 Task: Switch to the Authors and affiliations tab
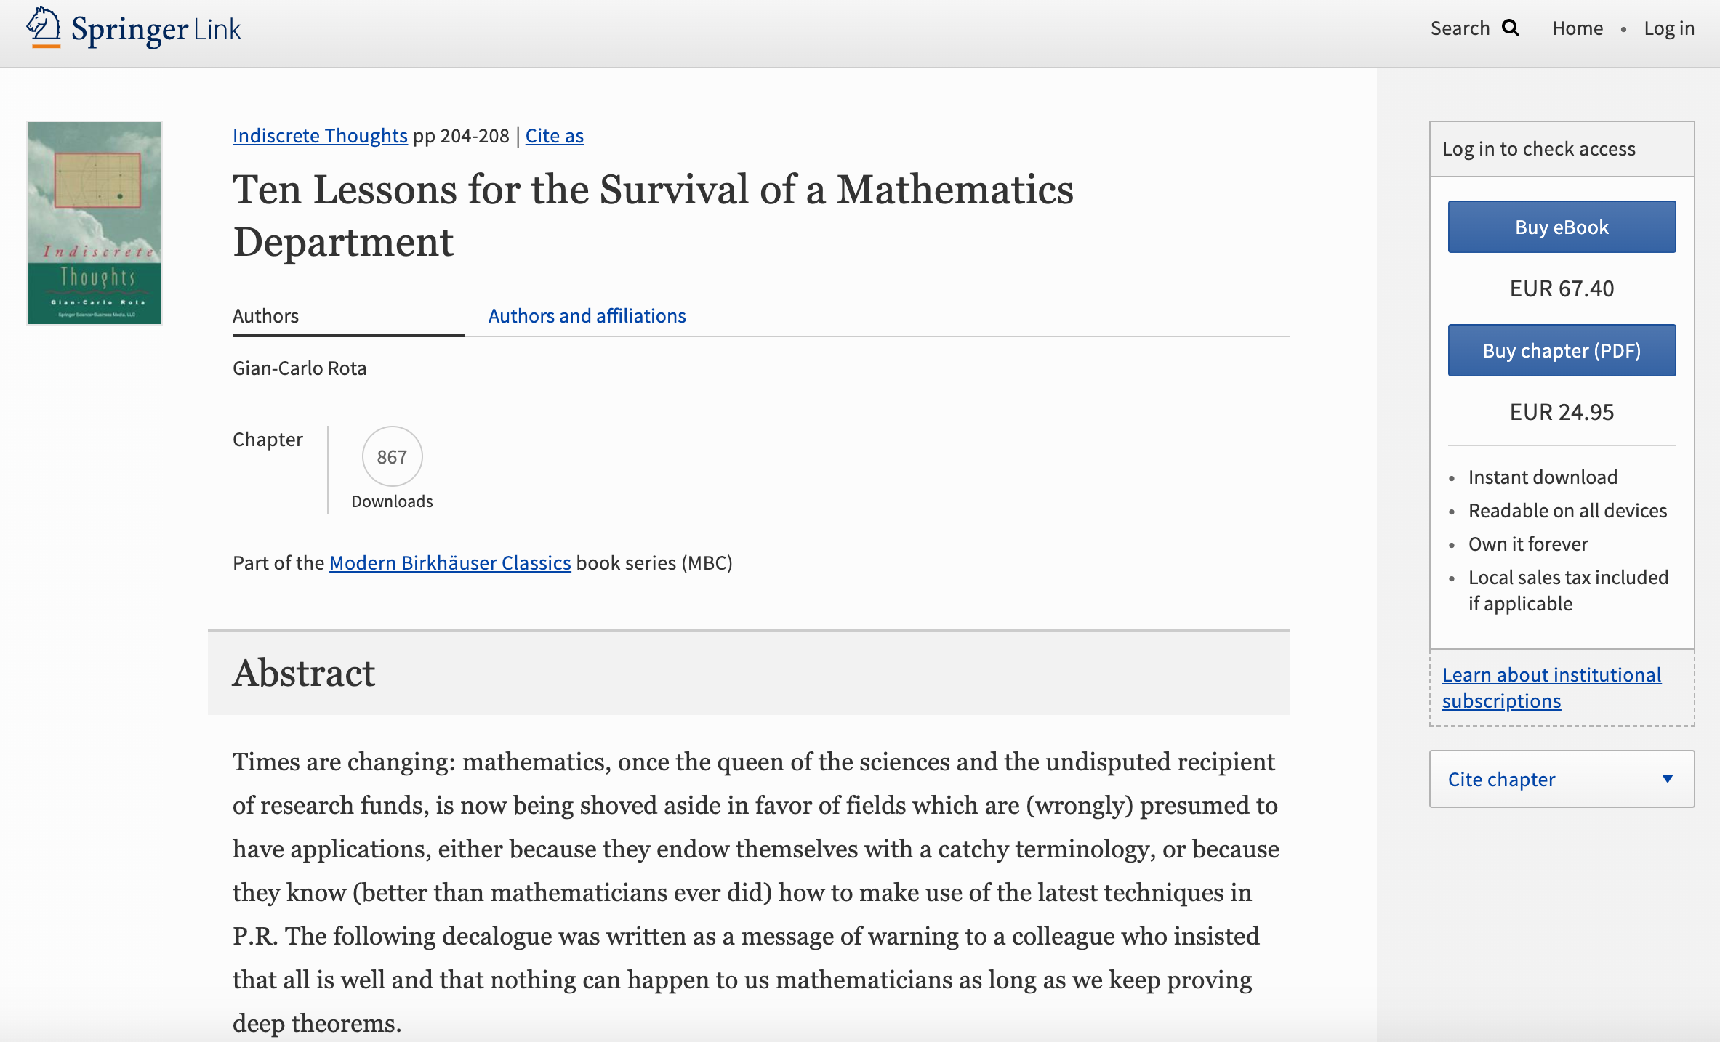tap(587, 315)
